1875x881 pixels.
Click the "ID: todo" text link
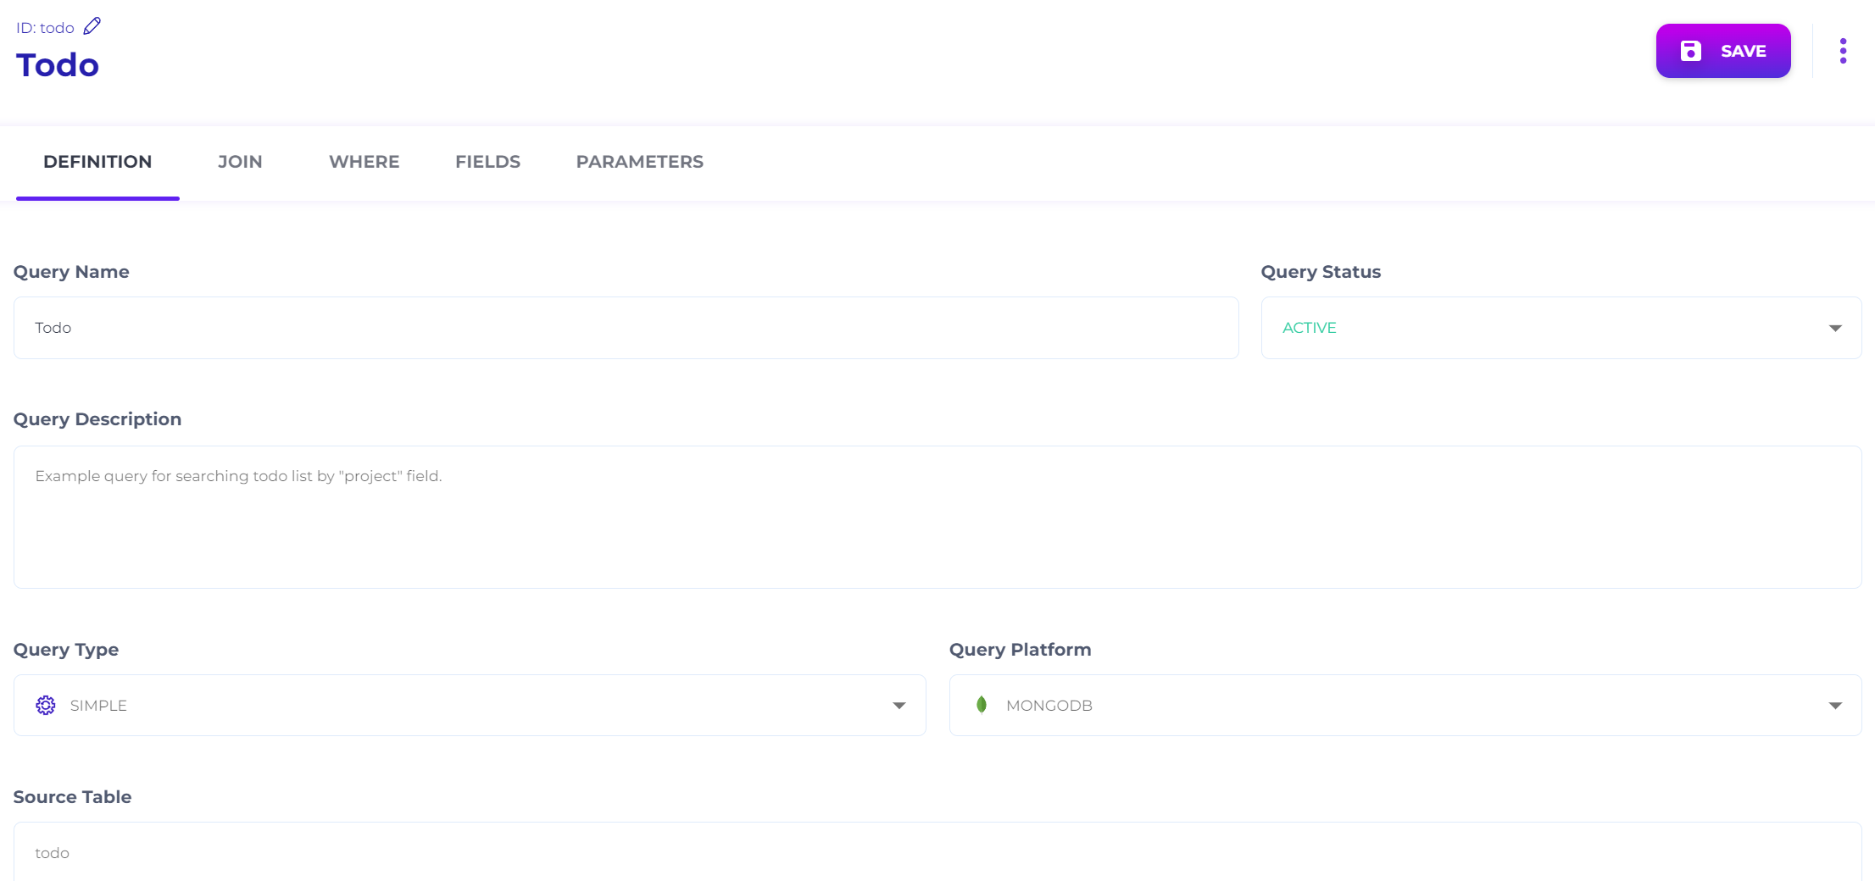click(x=45, y=28)
